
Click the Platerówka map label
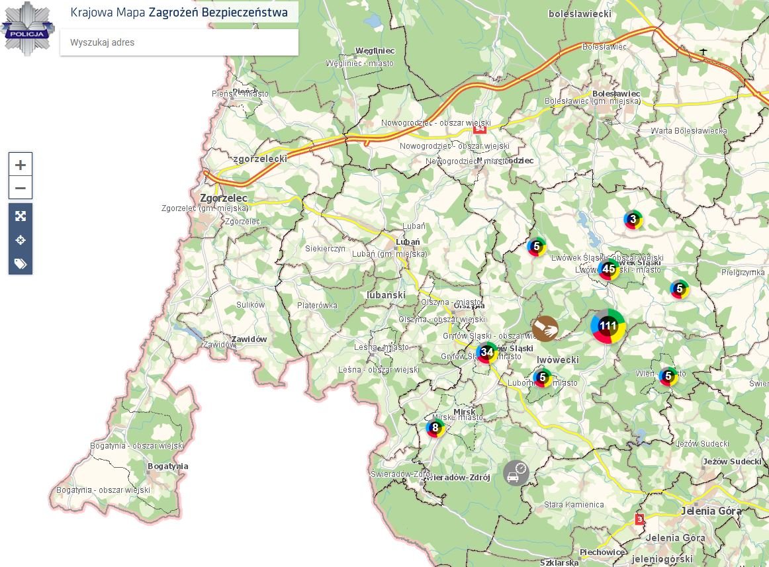[x=317, y=305]
